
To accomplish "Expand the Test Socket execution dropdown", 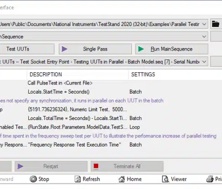I will tap(204, 62).
